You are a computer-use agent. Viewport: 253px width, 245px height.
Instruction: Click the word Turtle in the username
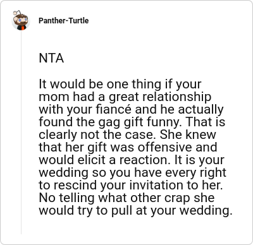pos(78,21)
